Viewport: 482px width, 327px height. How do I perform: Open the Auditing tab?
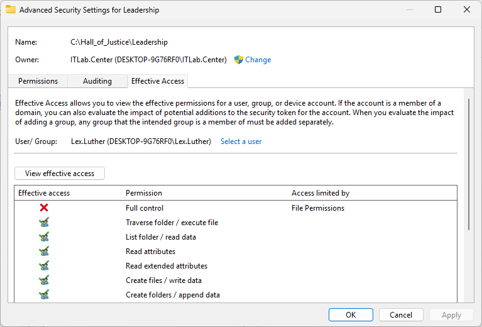pos(97,81)
